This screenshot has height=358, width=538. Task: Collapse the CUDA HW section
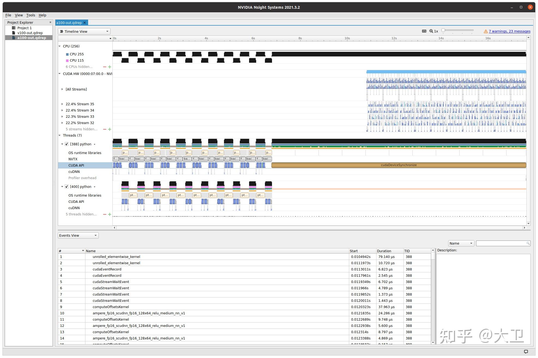[x=60, y=74]
